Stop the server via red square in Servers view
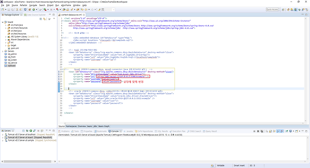The image size is (310, 168). (x=38, y=131)
